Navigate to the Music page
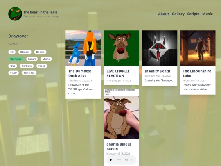This screenshot has width=221, height=166. [x=207, y=14]
